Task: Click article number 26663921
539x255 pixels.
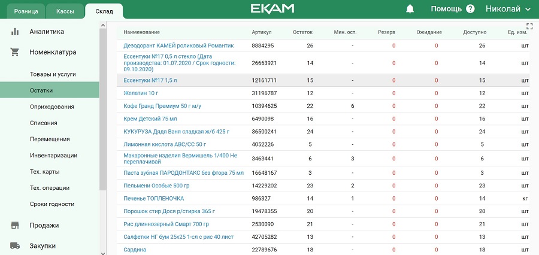Action: pyautogui.click(x=264, y=63)
